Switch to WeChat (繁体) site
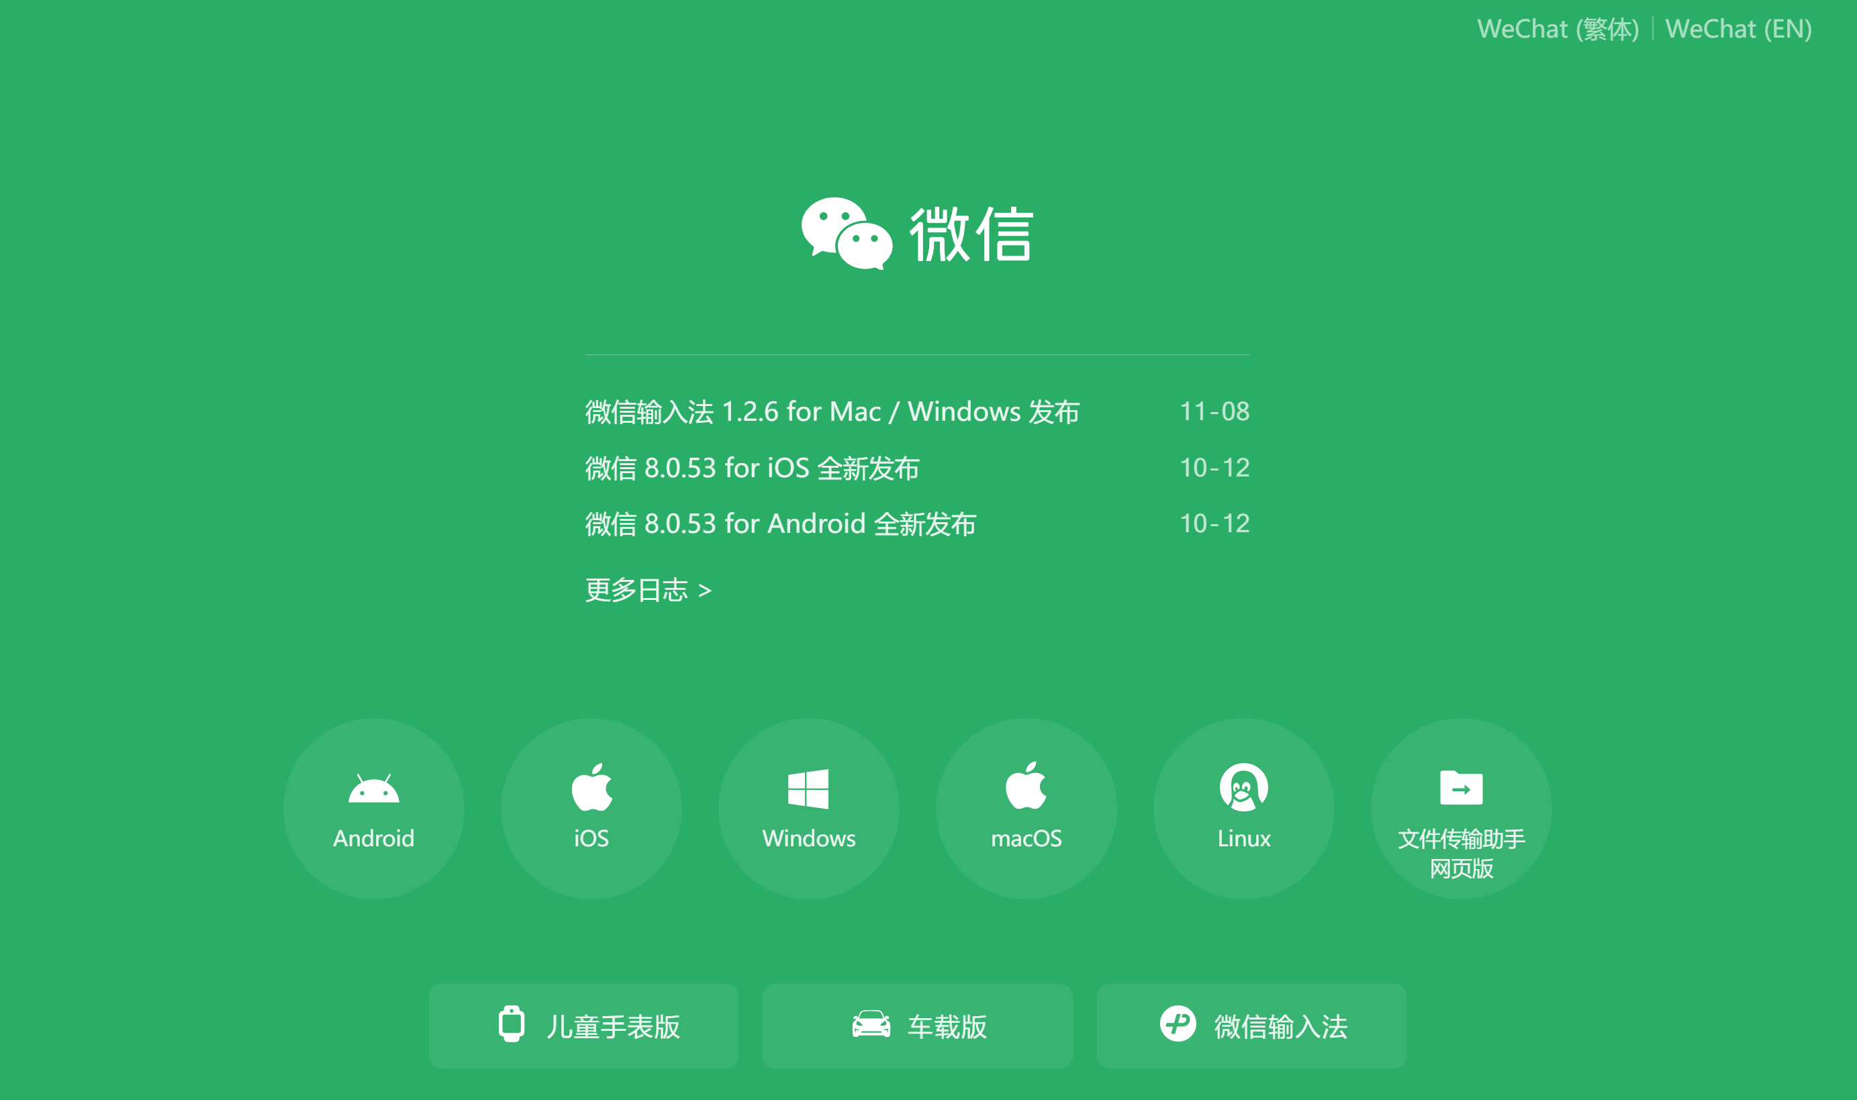1857x1100 pixels. click(1558, 29)
